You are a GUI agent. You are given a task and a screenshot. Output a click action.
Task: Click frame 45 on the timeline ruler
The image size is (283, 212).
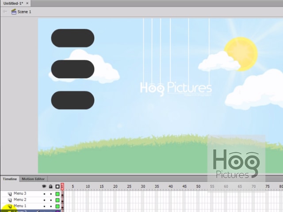184,186
